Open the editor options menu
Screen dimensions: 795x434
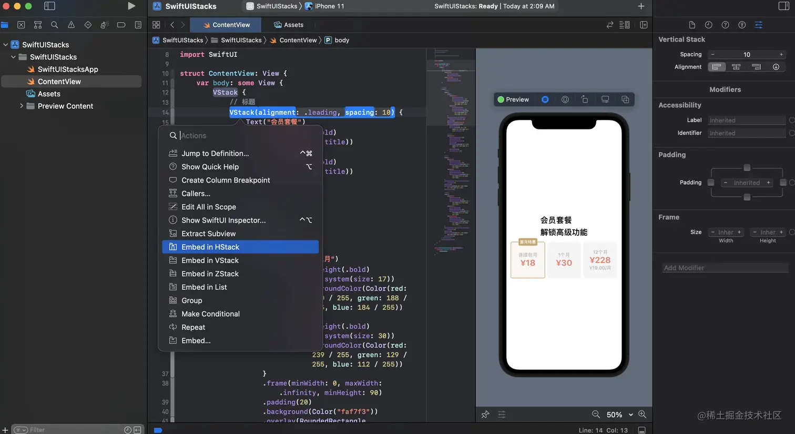click(625, 25)
